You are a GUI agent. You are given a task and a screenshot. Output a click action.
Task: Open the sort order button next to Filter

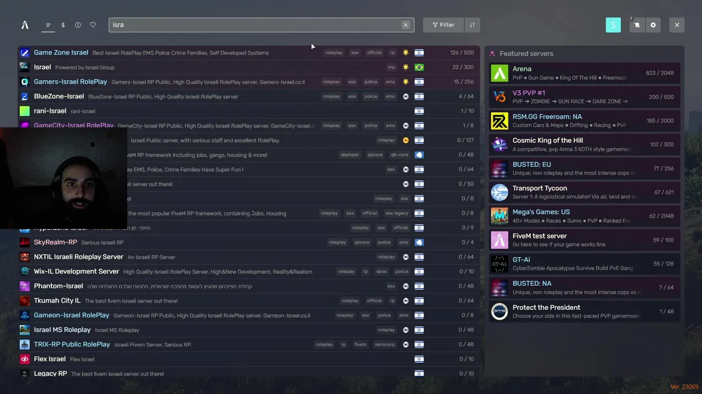pos(472,25)
